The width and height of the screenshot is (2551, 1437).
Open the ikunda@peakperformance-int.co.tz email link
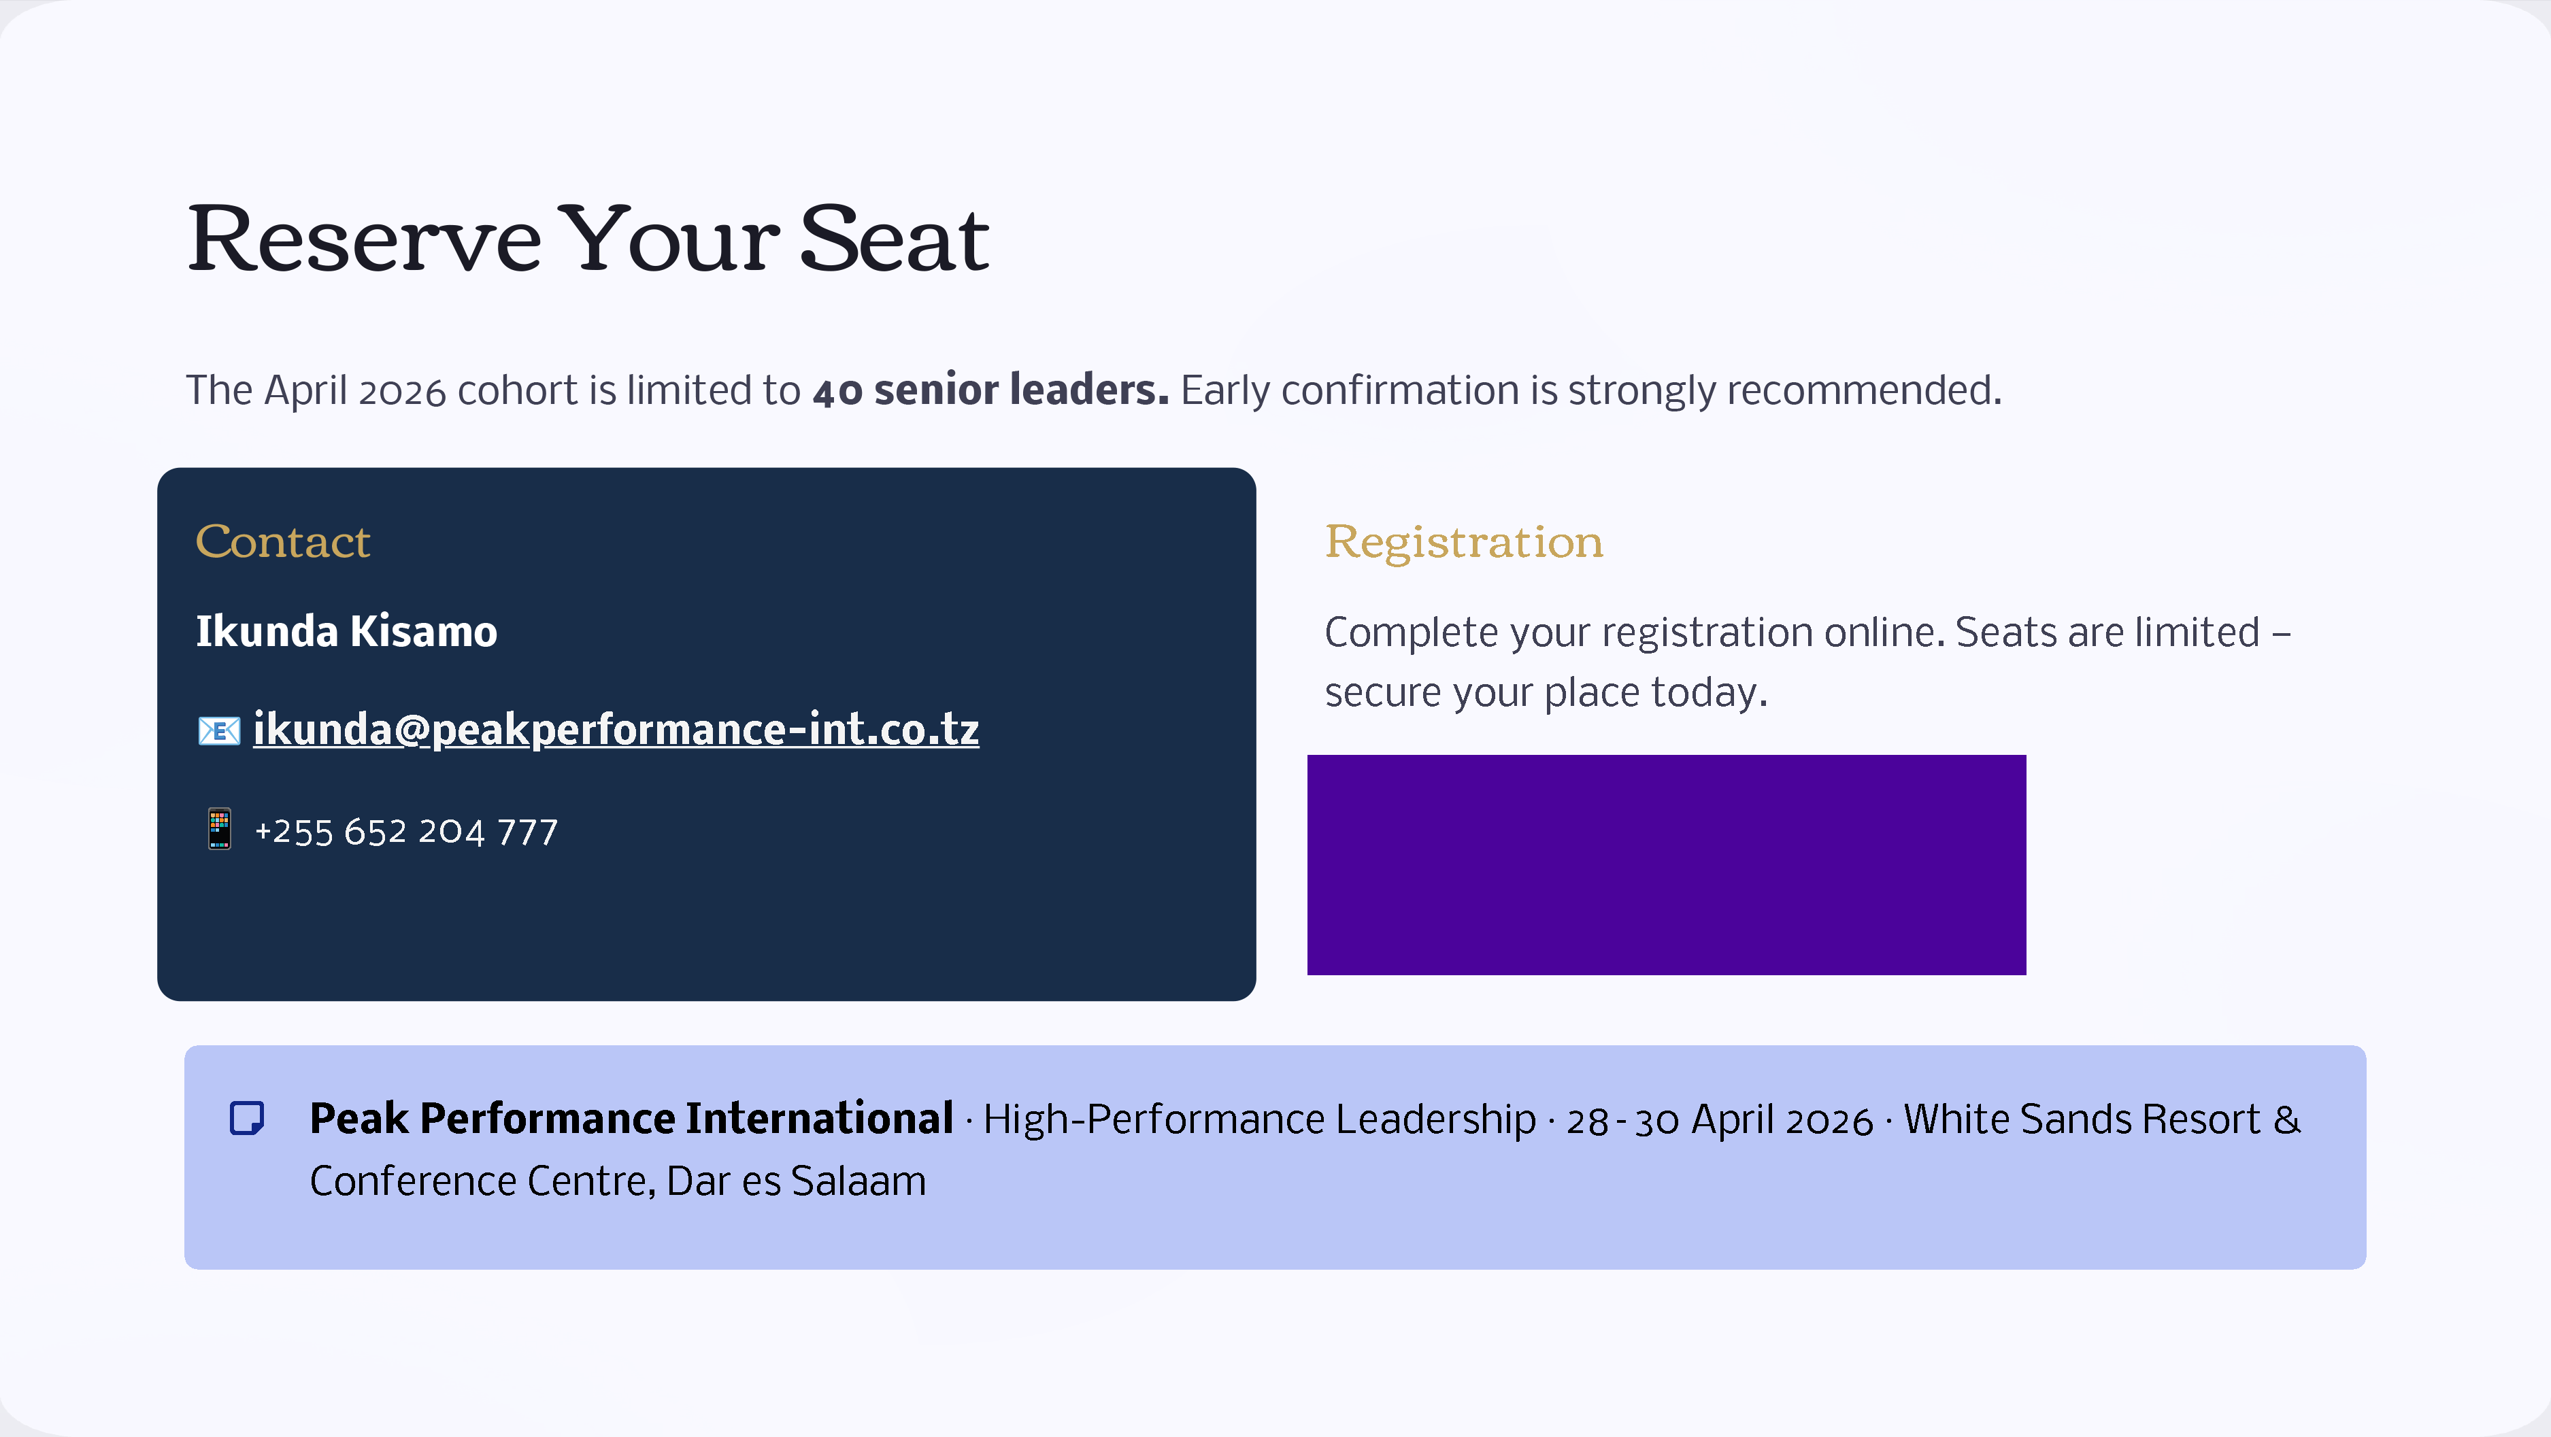tap(616, 730)
